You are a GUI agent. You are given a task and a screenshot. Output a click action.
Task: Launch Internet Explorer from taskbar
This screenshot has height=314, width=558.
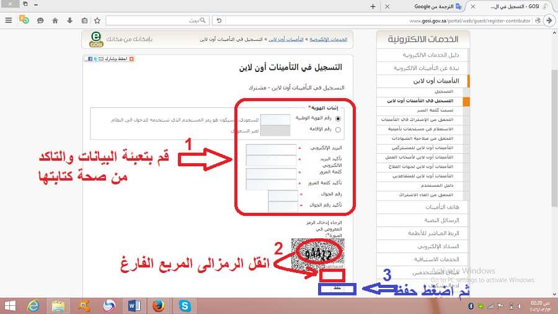point(33,306)
